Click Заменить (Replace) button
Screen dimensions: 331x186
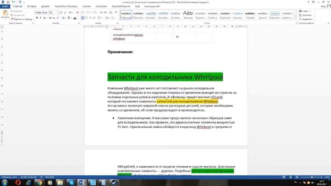point(306,15)
